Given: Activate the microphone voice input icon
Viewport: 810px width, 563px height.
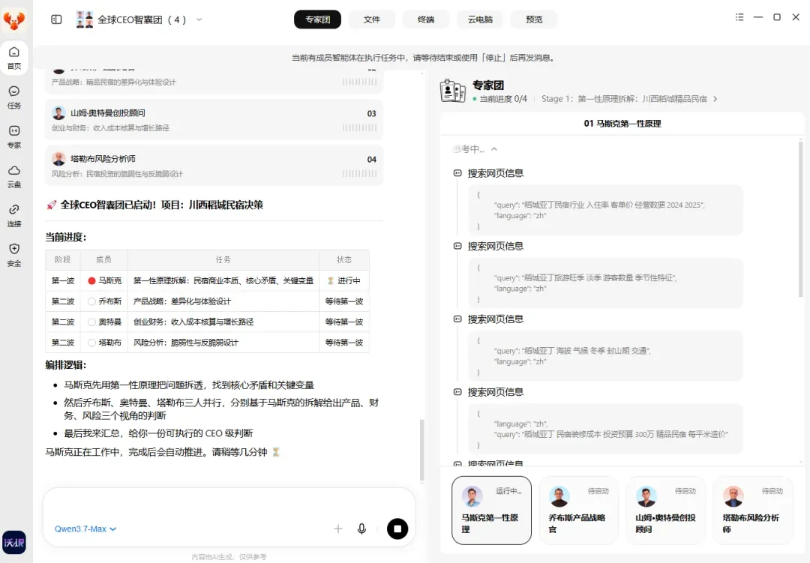Looking at the screenshot, I should coord(361,529).
